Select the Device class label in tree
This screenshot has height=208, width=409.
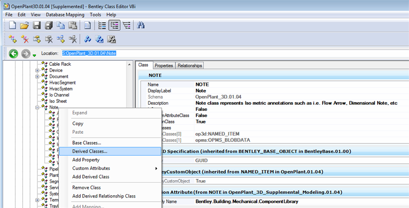click(x=56, y=70)
